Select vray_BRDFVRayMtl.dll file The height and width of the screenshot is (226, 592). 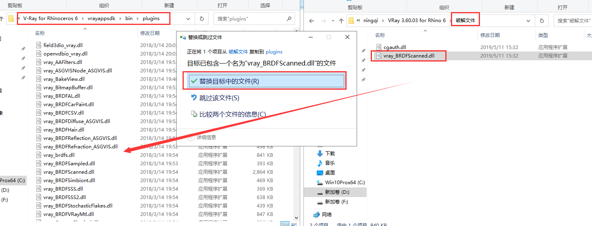(x=69, y=214)
